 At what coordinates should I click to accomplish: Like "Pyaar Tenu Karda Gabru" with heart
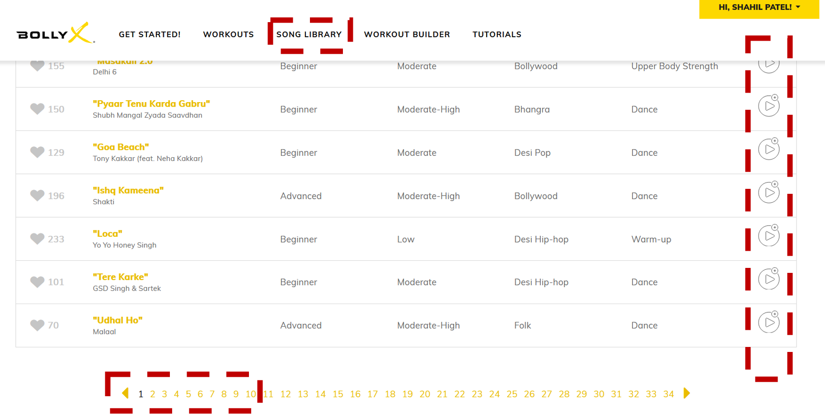(37, 109)
